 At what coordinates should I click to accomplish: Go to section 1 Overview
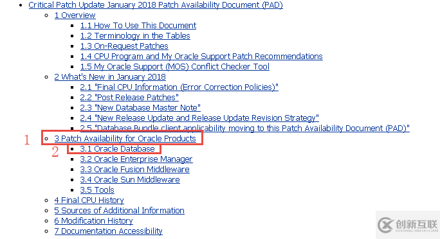click(75, 15)
